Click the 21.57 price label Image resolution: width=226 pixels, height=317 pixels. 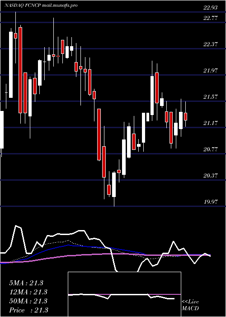point(210,97)
